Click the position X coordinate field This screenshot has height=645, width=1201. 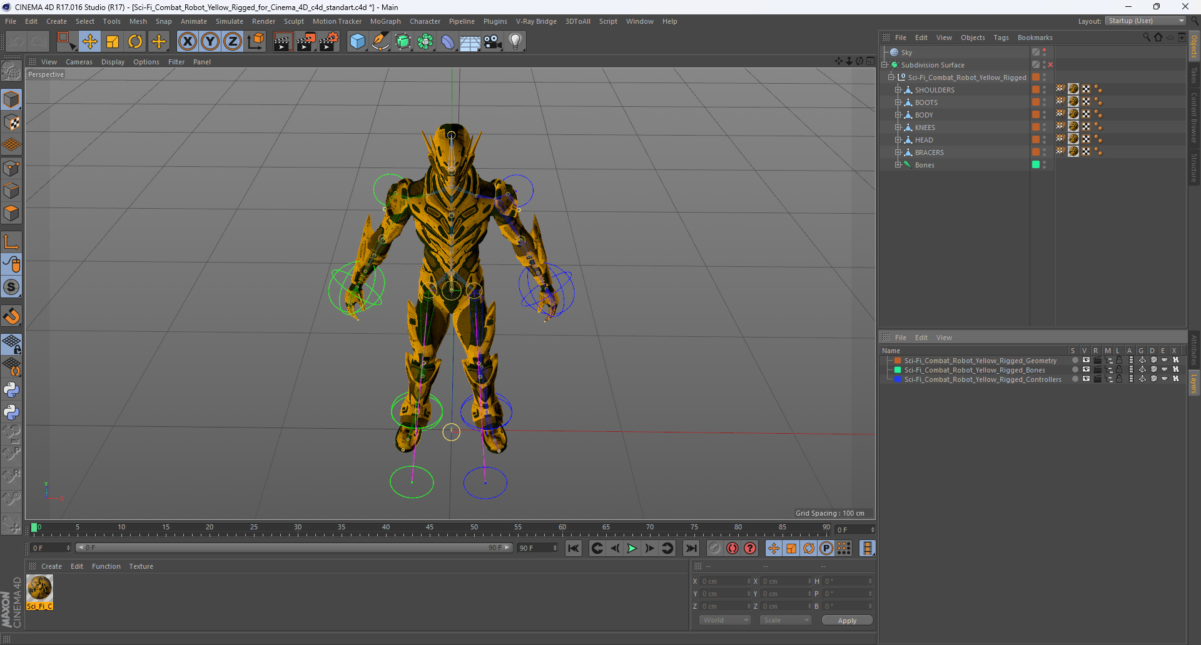click(725, 581)
